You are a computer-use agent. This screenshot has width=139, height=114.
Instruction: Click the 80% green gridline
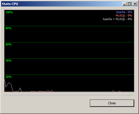pyautogui.click(x=69, y=26)
